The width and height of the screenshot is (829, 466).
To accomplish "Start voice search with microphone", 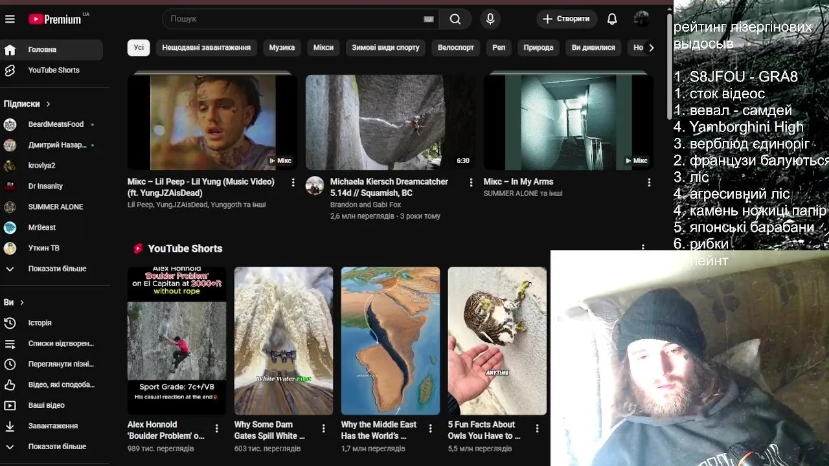I will click(490, 19).
